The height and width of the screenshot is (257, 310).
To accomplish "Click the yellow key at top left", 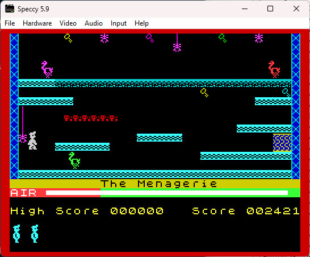I will pyautogui.click(x=68, y=38).
